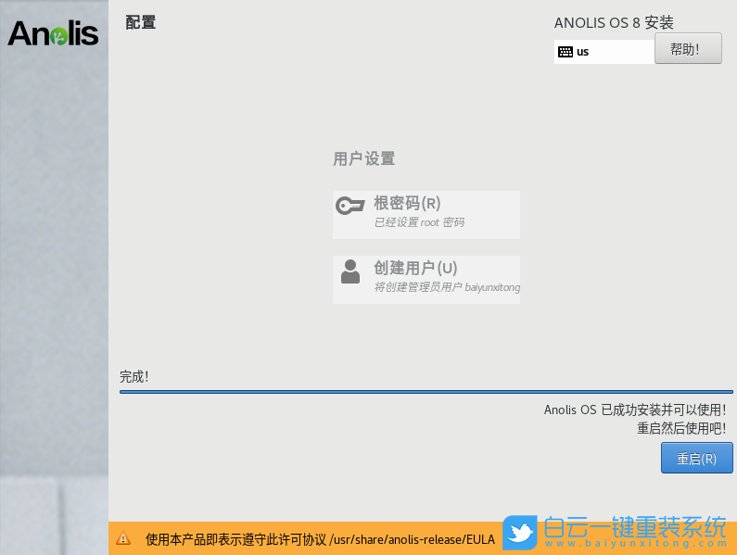Open 根密码(R) root password settings
Viewport: 737px width, 555px height.
[x=426, y=215]
